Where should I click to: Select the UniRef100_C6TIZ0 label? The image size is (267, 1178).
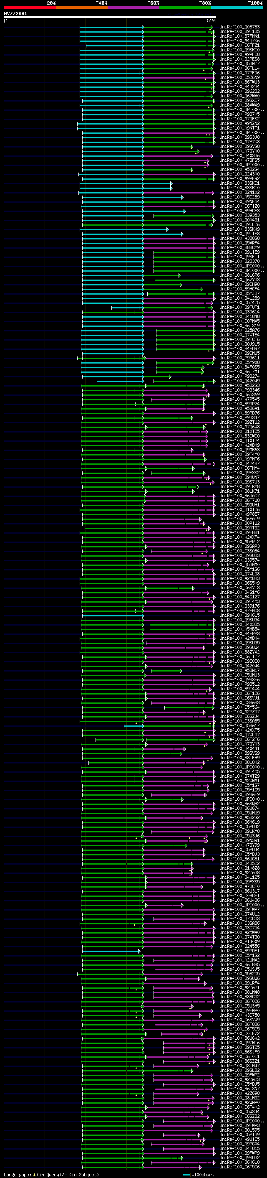pos(239,206)
